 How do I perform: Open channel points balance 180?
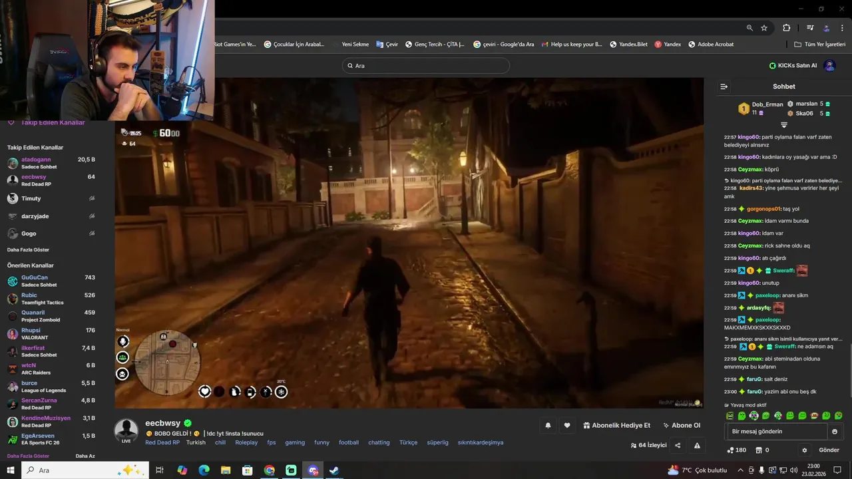click(736, 450)
